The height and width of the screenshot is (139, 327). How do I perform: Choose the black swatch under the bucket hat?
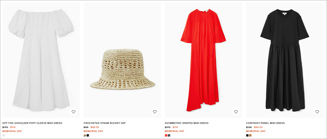(x=88, y=135)
